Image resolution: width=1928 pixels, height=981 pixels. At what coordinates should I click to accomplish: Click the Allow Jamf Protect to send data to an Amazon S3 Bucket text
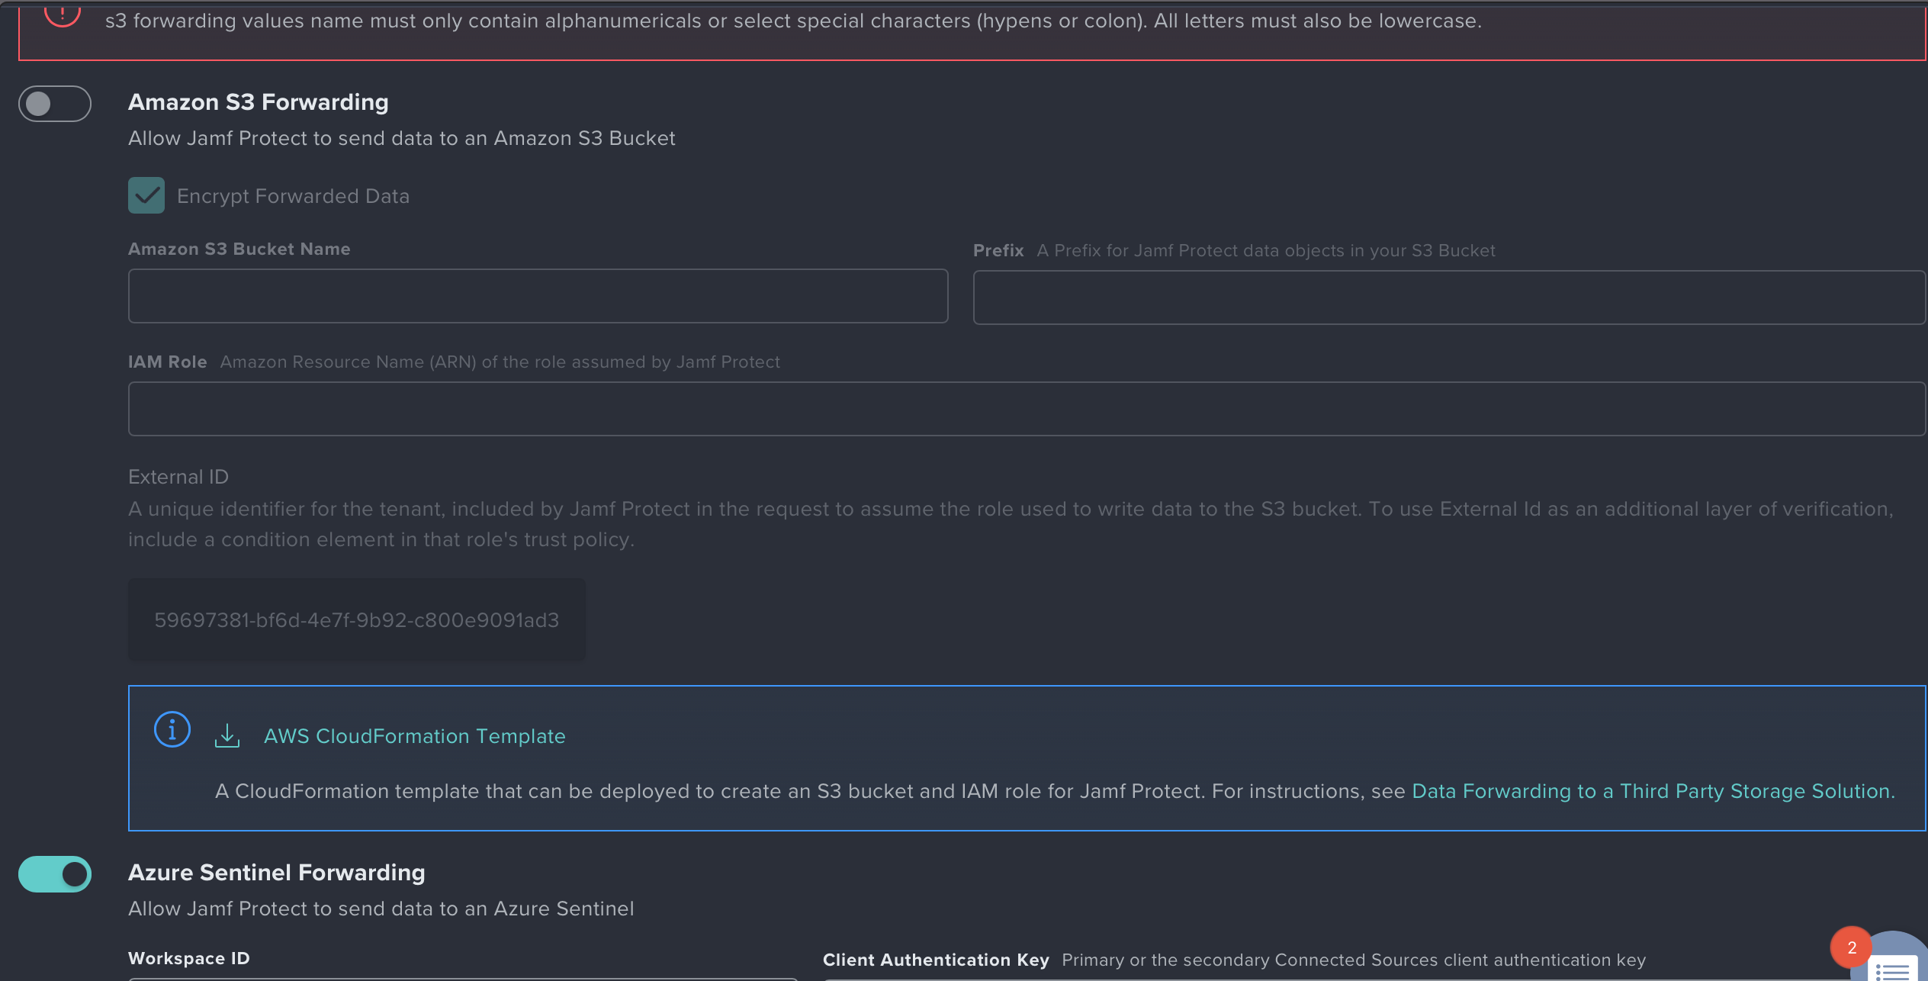tap(402, 138)
